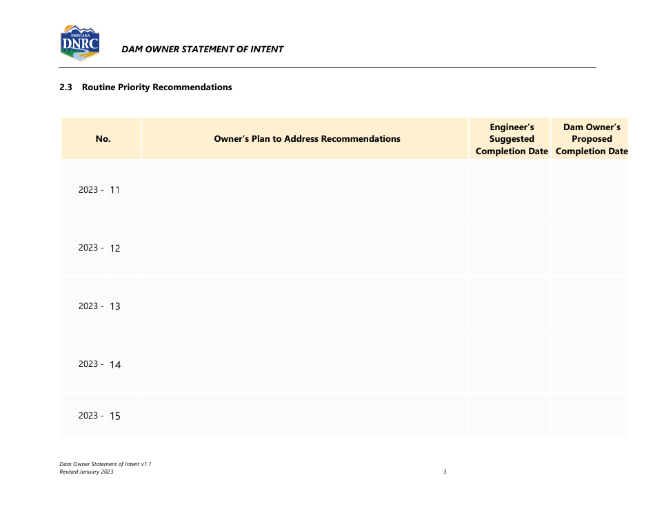
Task: Click the Montana DNRC logo
Action: 80,43
